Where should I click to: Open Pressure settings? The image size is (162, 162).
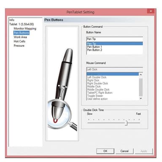pos(19,46)
